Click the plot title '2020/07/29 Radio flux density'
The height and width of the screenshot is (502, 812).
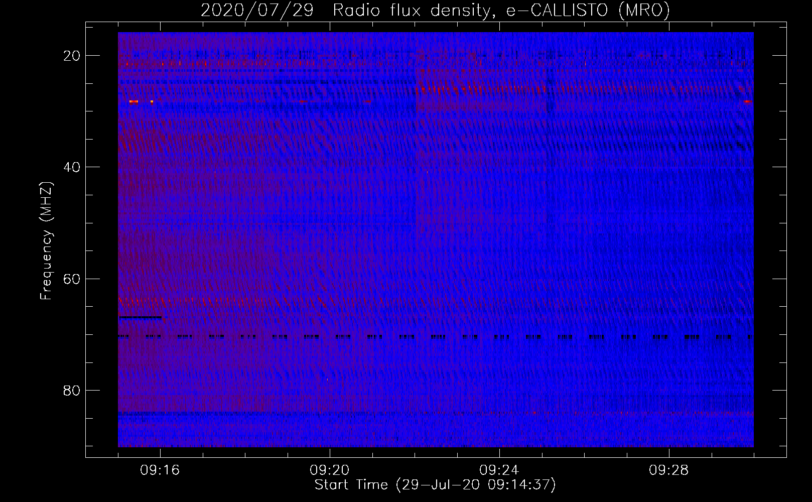click(x=435, y=10)
